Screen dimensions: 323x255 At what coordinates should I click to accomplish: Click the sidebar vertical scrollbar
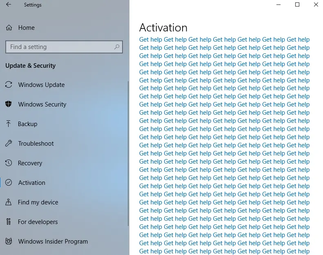[128, 153]
